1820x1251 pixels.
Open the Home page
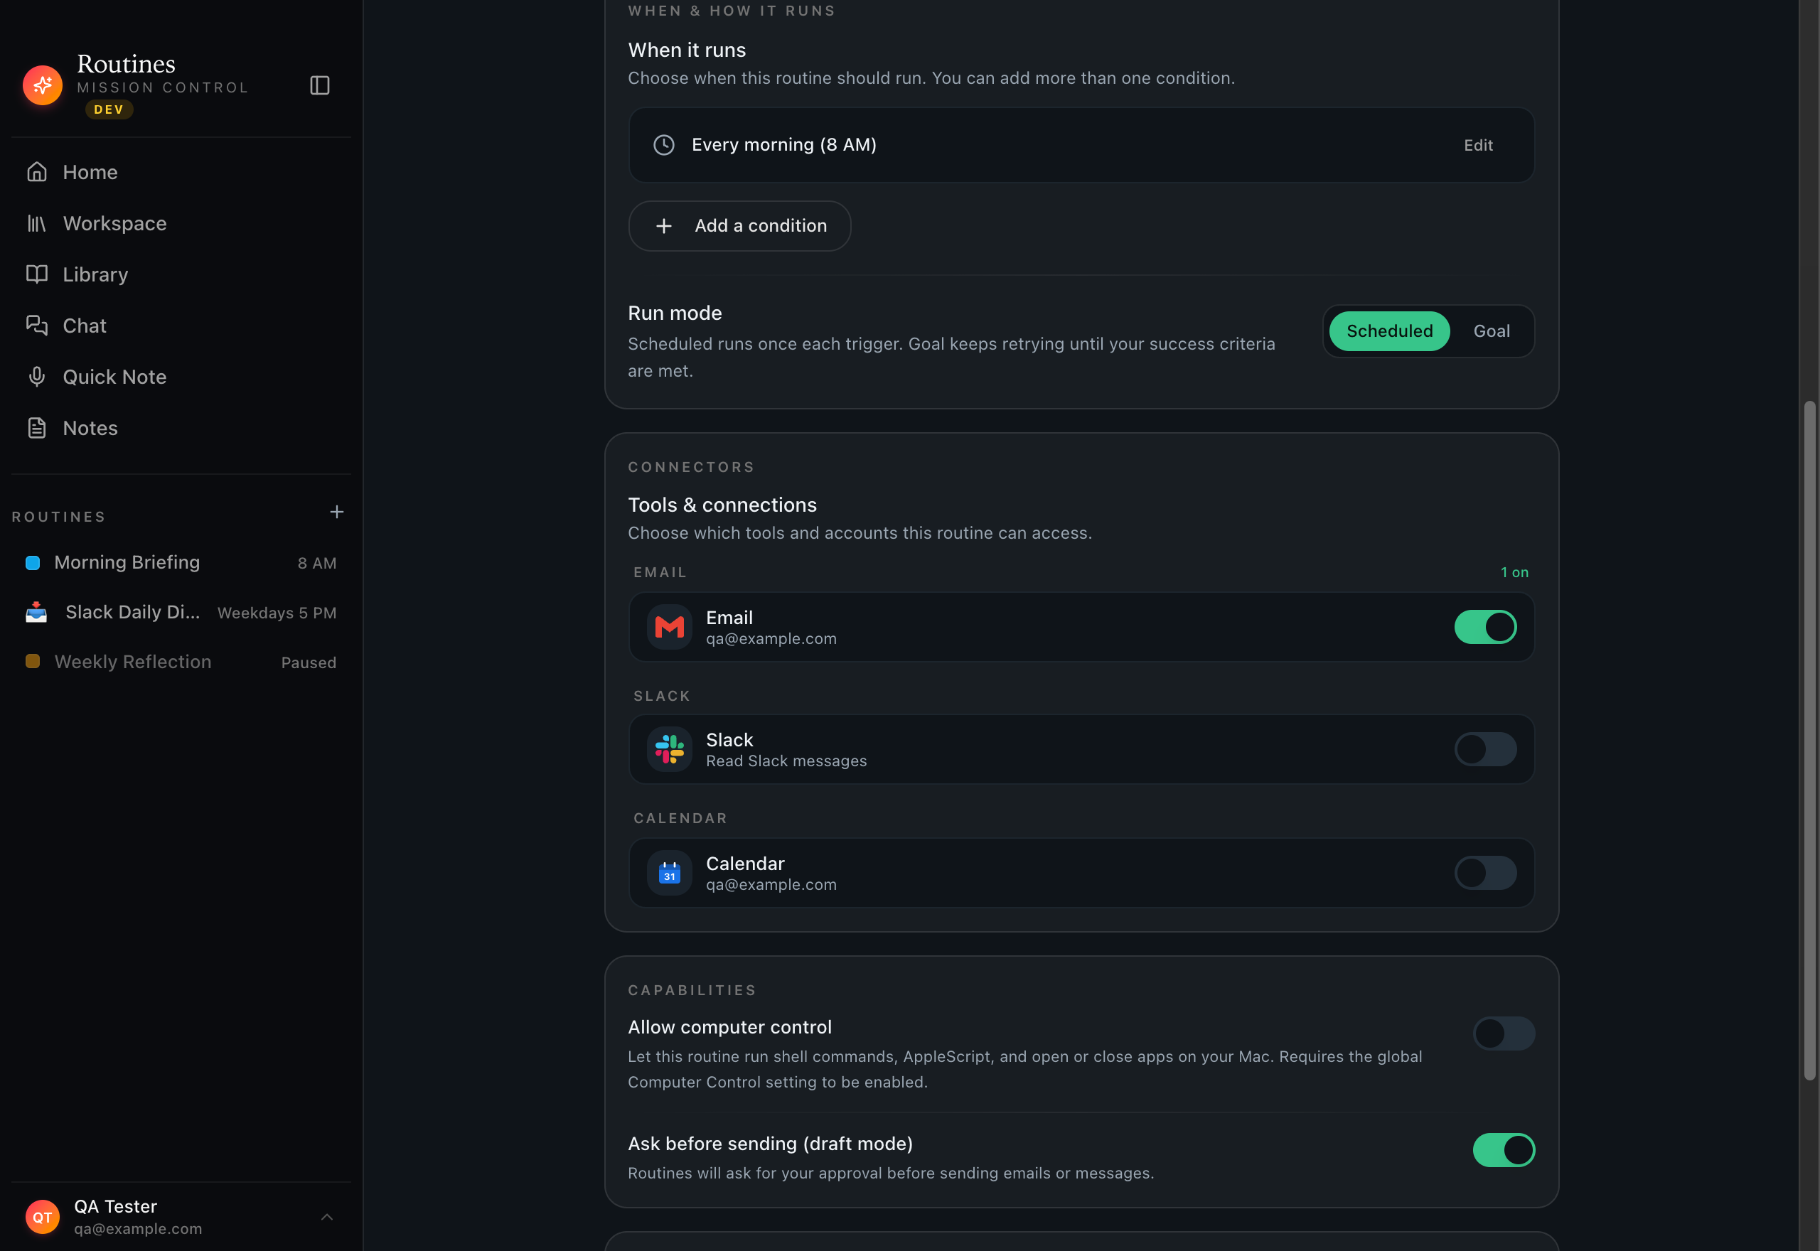181,173
